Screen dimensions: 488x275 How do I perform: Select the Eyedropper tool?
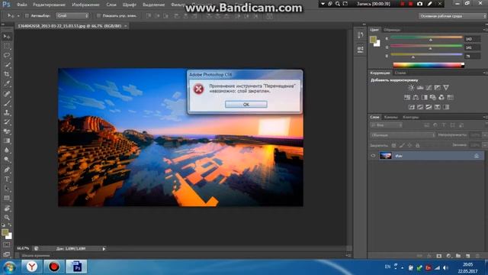(x=7, y=83)
